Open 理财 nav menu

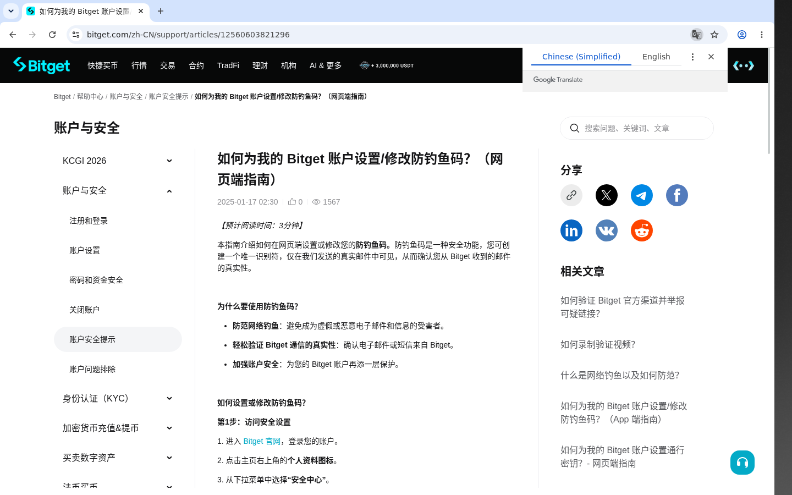pyautogui.click(x=260, y=65)
